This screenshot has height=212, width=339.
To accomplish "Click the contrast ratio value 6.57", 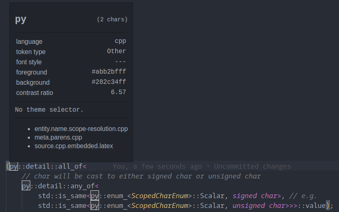I will [118, 92].
